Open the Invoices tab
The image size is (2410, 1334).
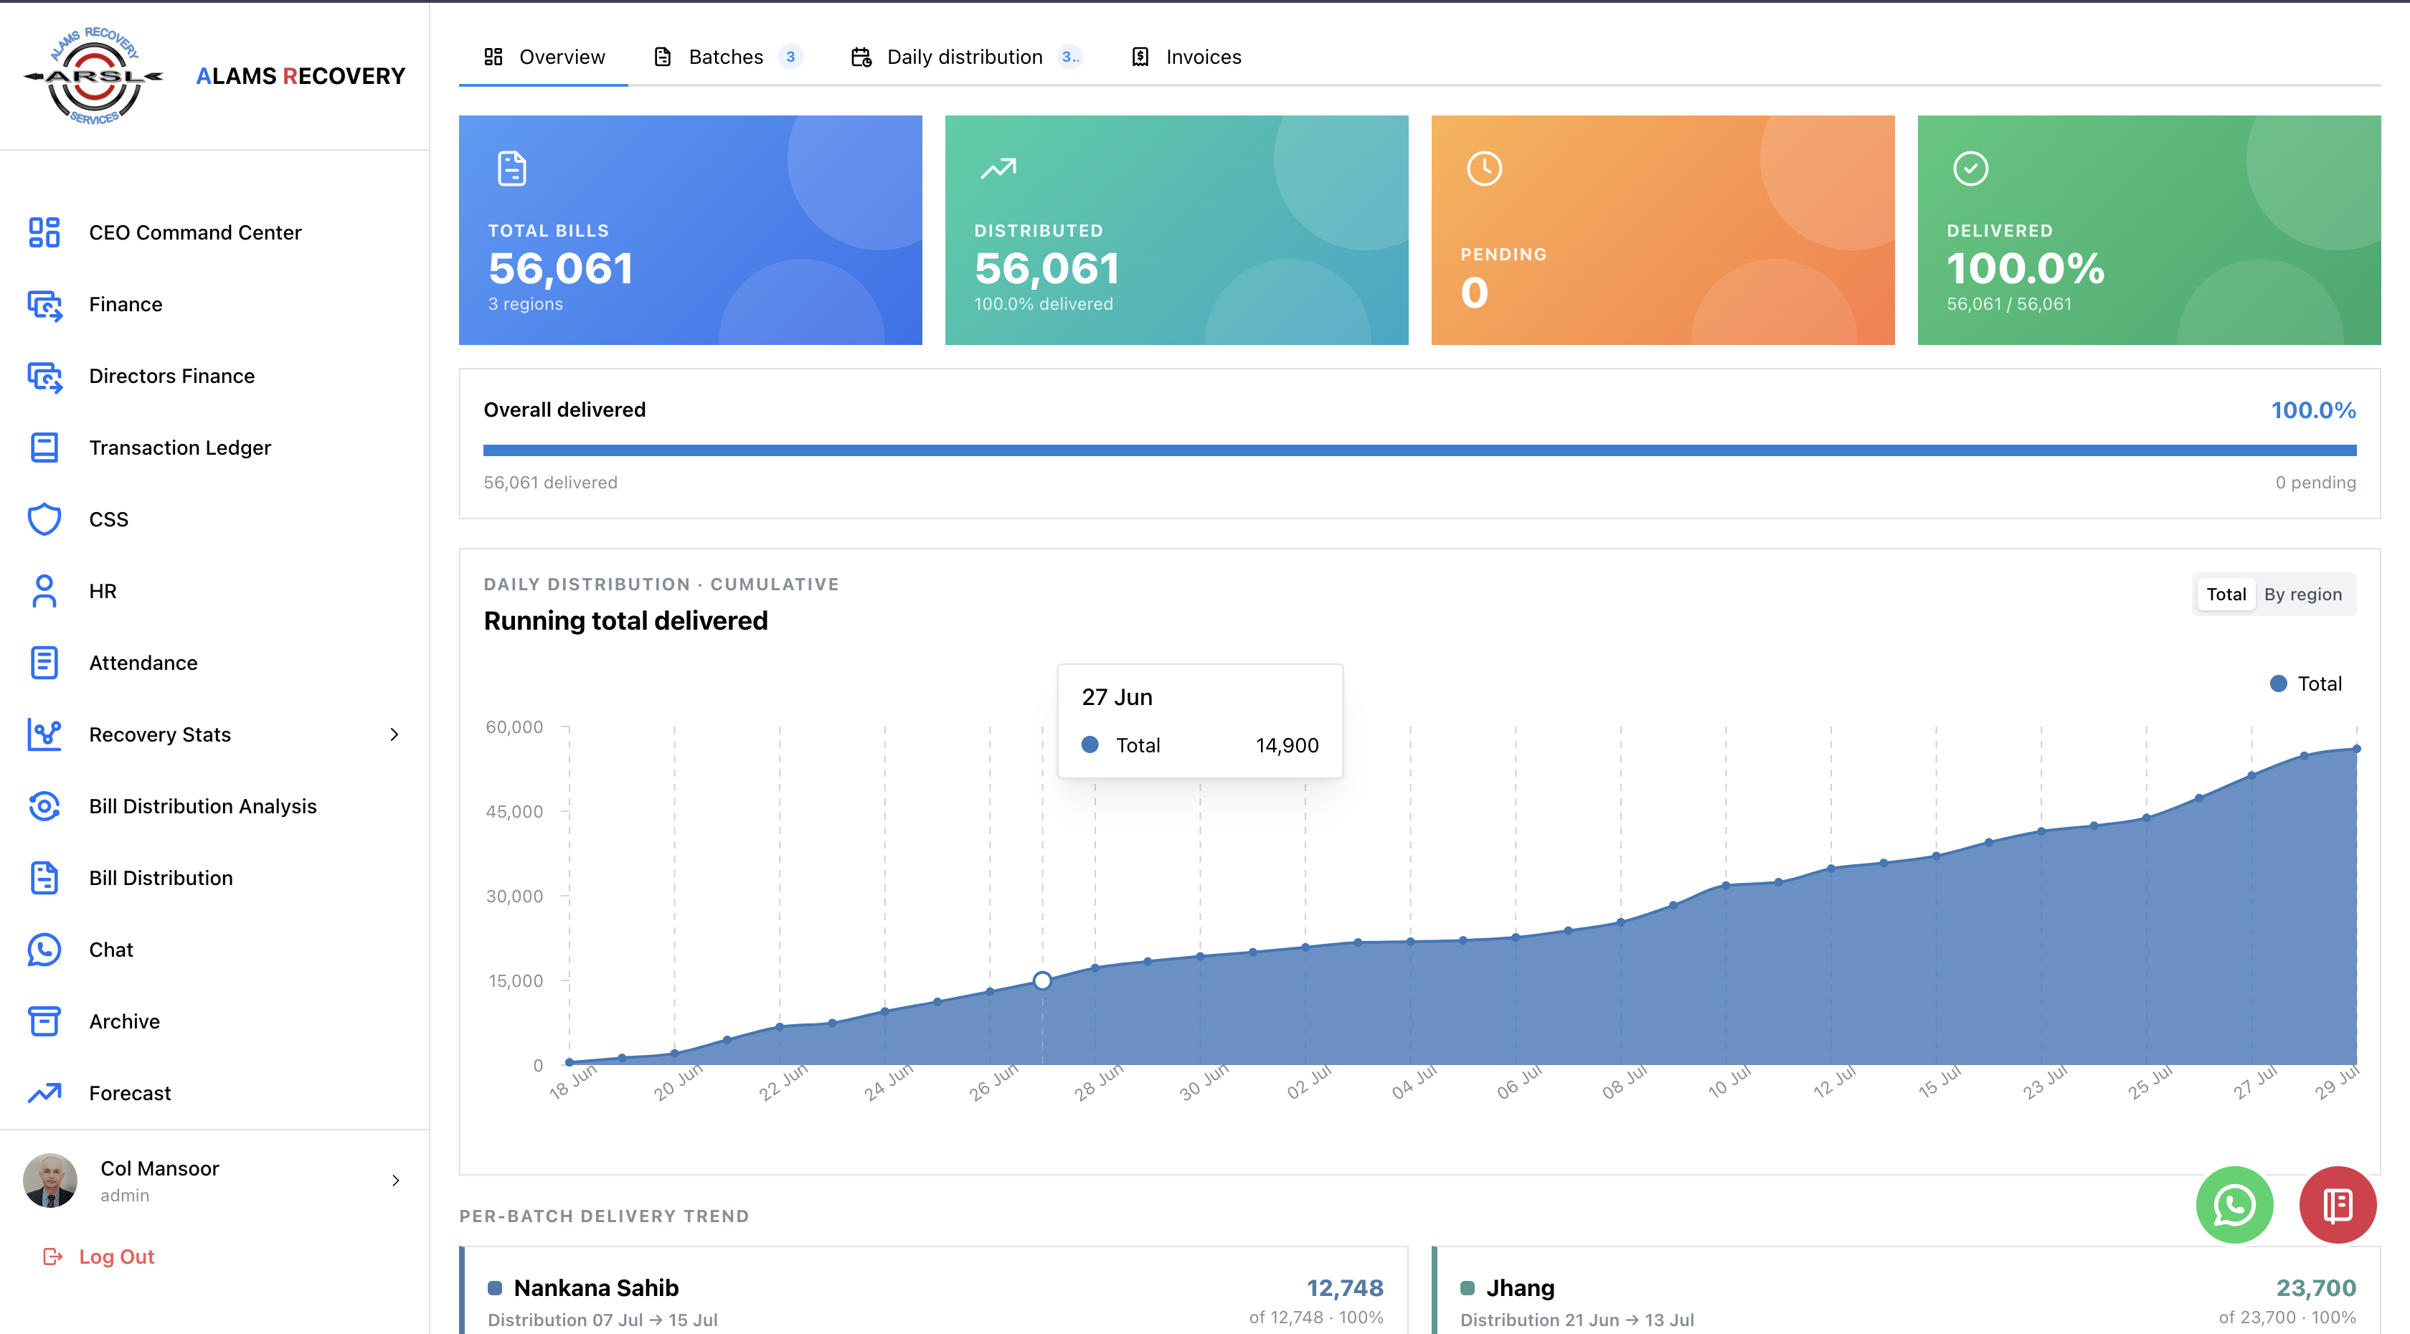tap(1186, 57)
